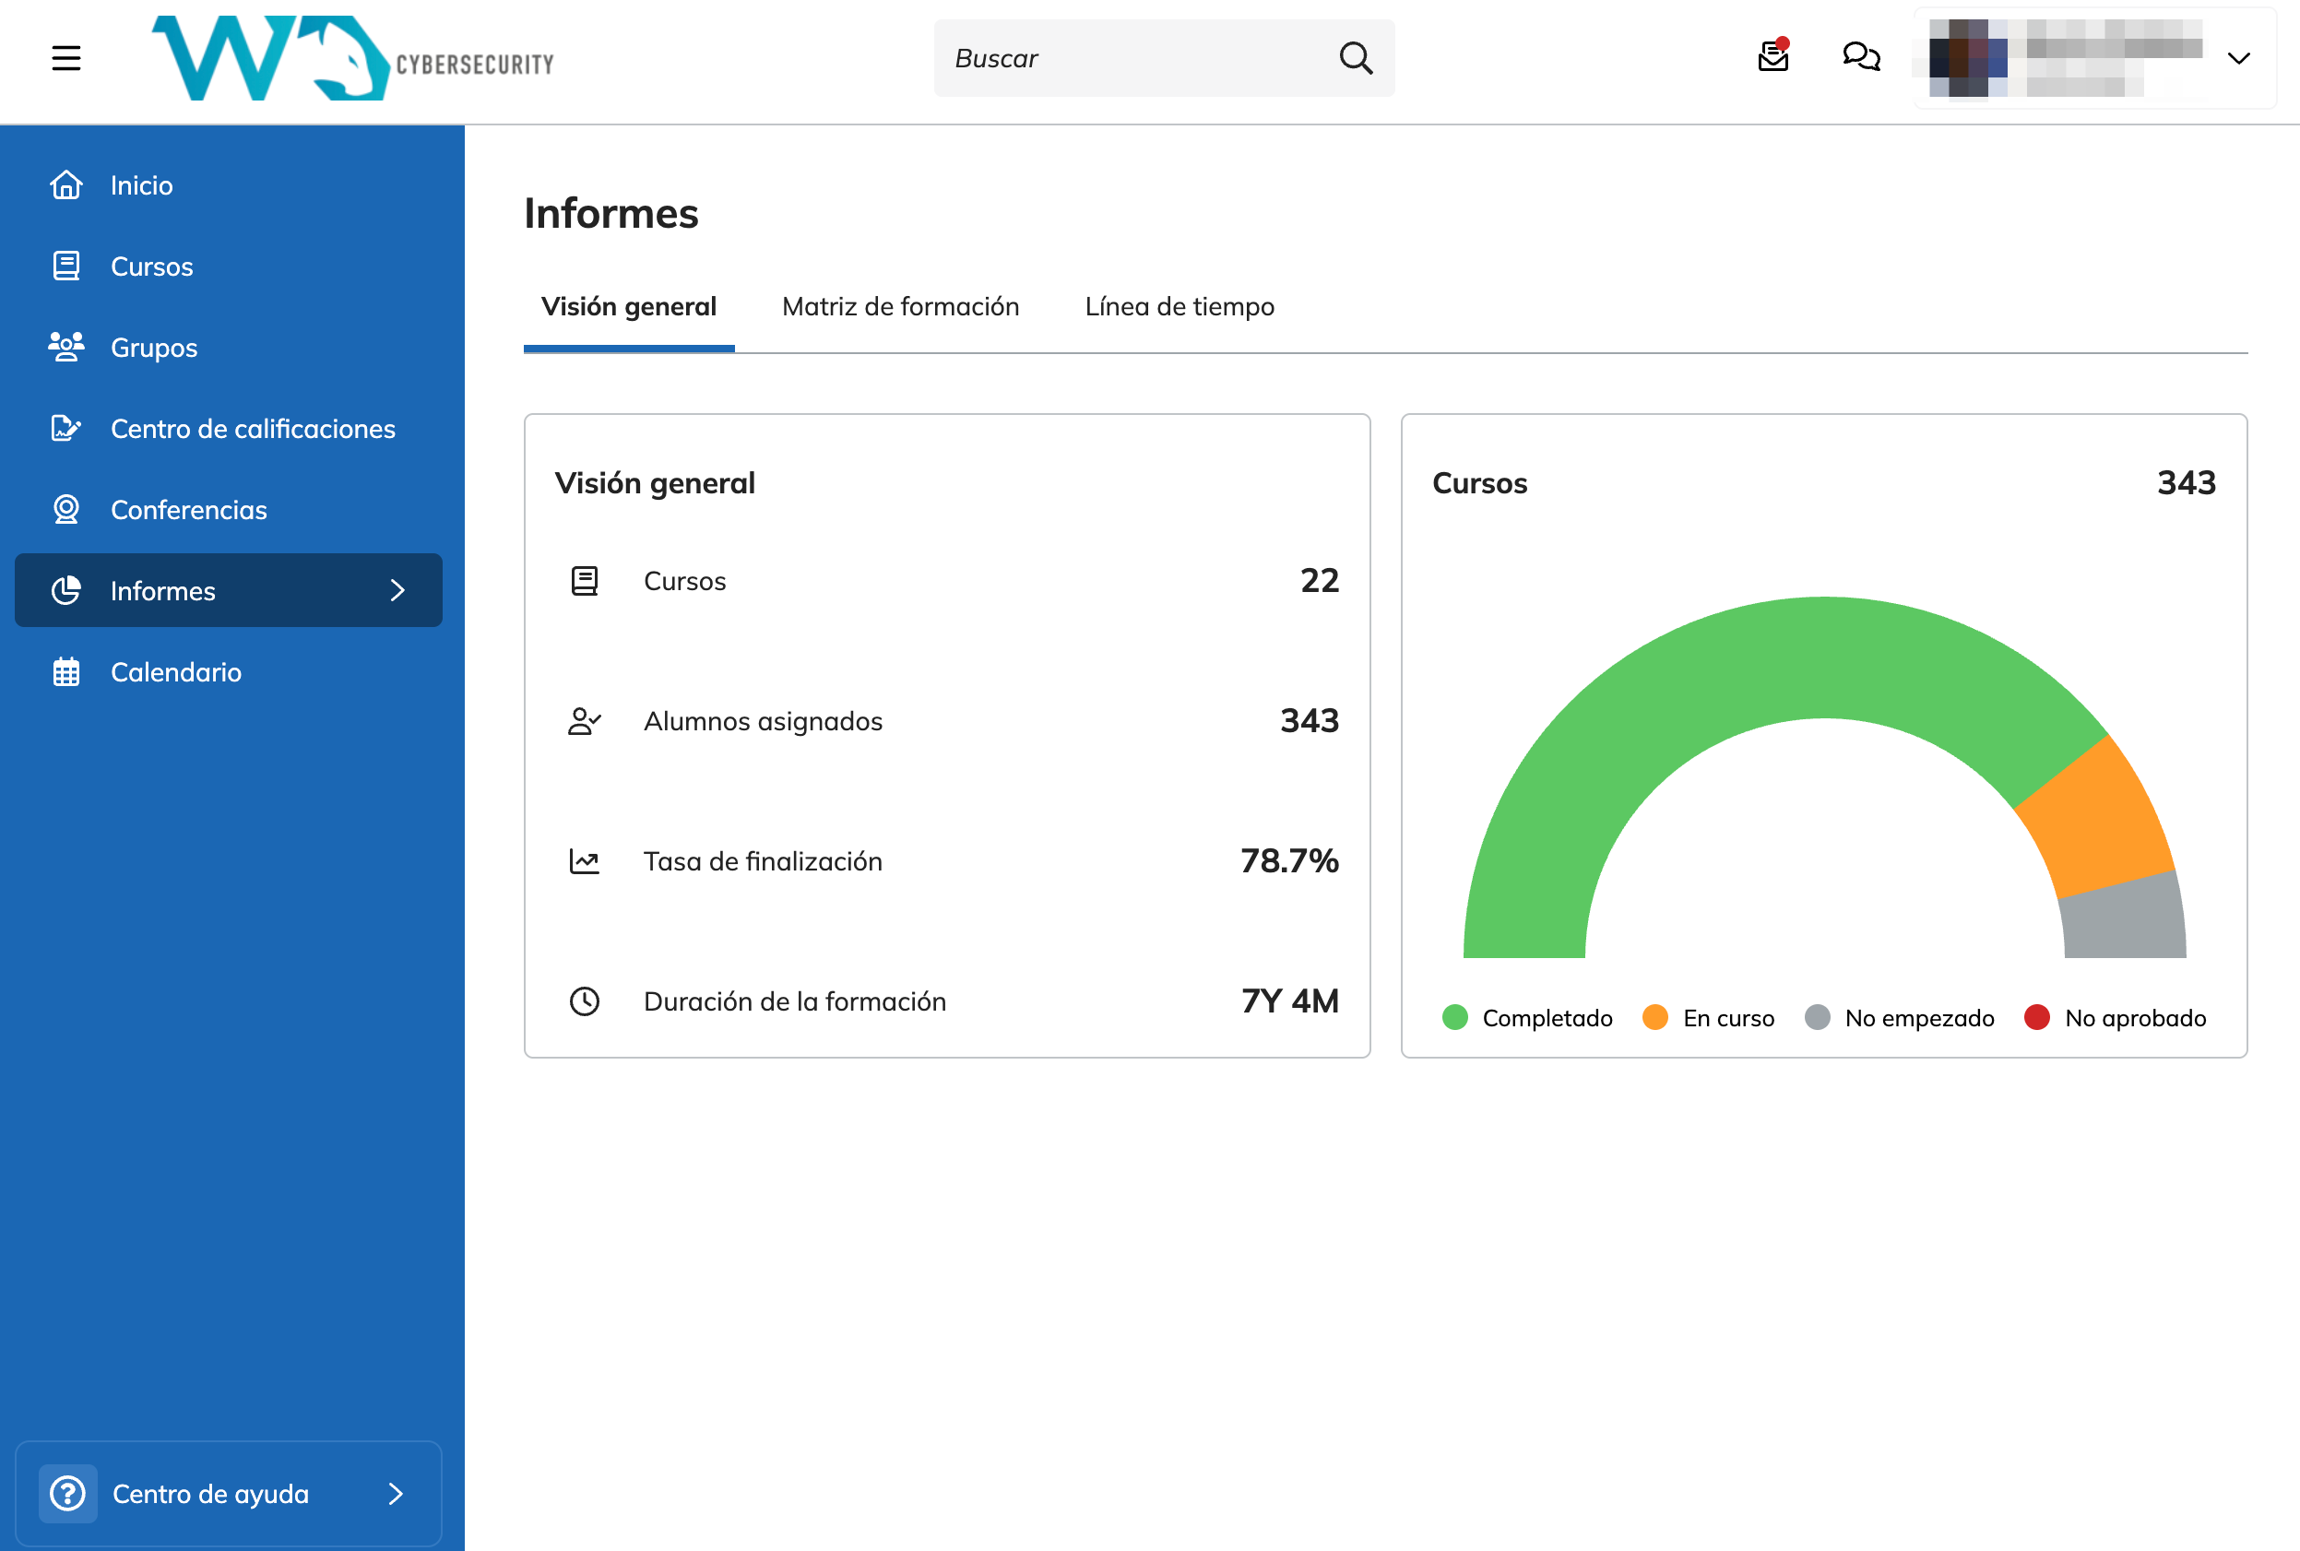Toggle the Completado legend green dot
The image size is (2300, 1551).
click(x=1455, y=1018)
